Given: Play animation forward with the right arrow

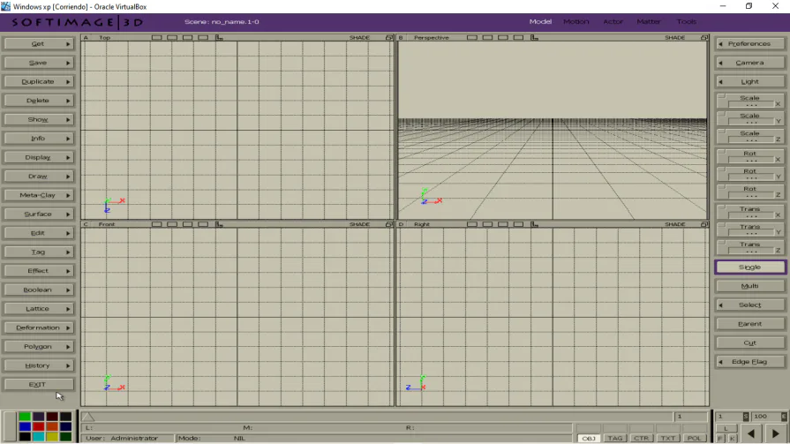Looking at the screenshot, I should [x=775, y=433].
